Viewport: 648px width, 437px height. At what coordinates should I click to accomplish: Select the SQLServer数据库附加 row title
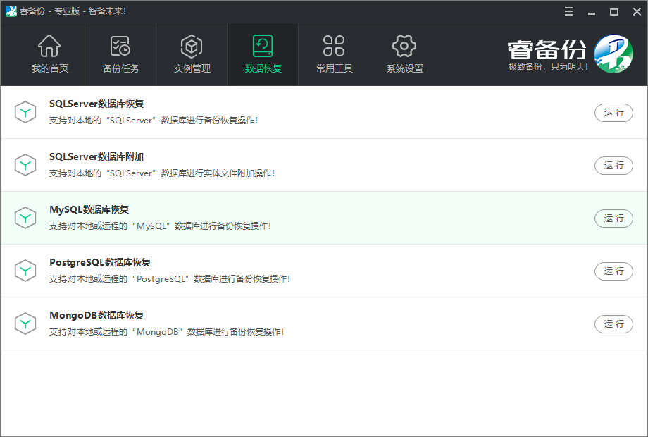click(96, 157)
